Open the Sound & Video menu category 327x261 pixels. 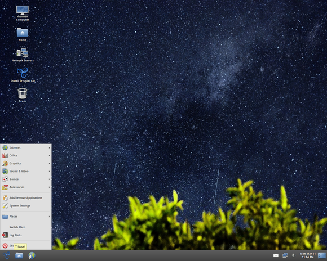click(26, 172)
